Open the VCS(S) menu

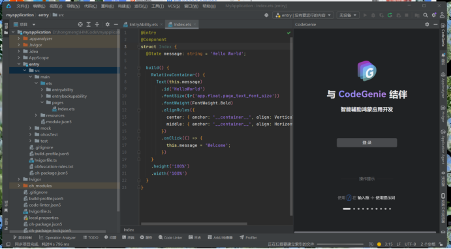tap(174, 6)
